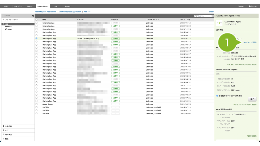Screen dimensions: 260x146
Task: Click the 実行 button
Action: [x=252, y=99]
